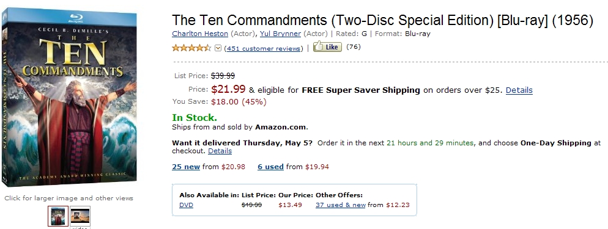Open Yul Brynner actor link
The image size is (608, 229).
(280, 34)
